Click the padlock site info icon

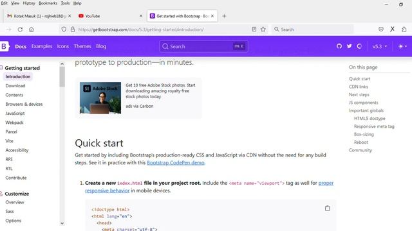(73, 30)
